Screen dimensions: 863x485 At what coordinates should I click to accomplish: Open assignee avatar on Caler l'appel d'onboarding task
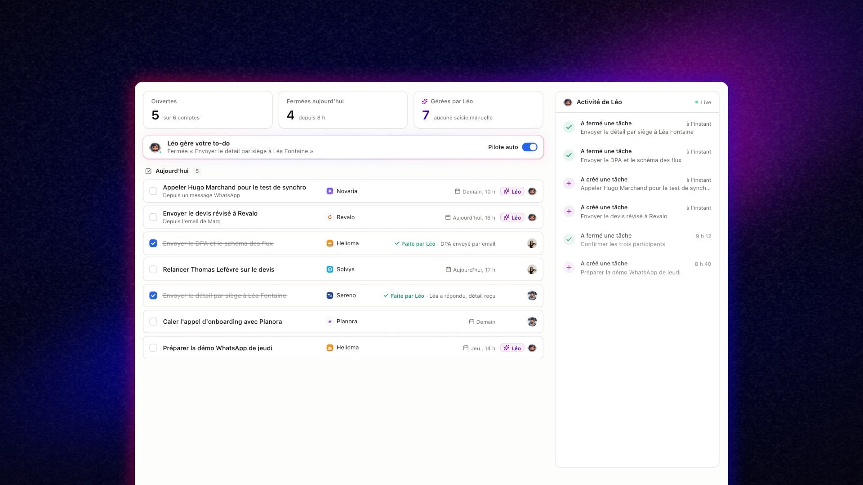tap(532, 322)
